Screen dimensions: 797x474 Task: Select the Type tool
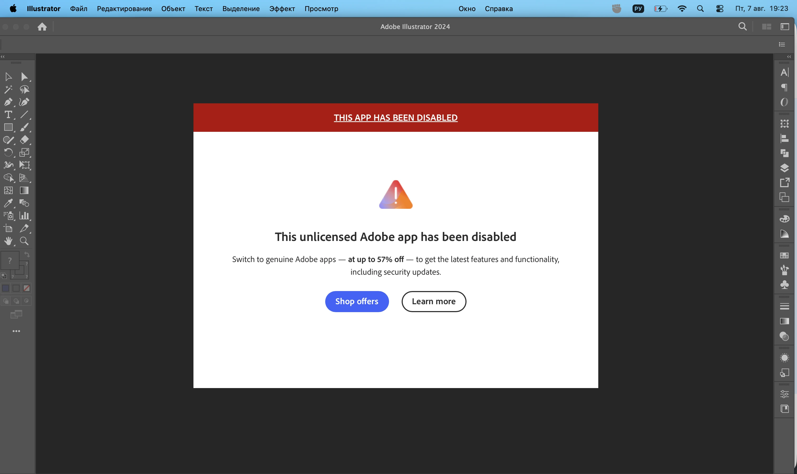pyautogui.click(x=8, y=115)
